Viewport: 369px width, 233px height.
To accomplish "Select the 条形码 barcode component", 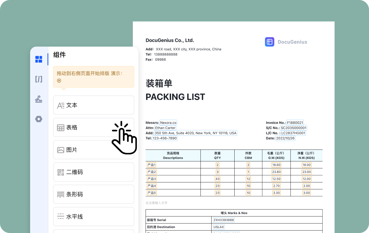I will [93, 194].
